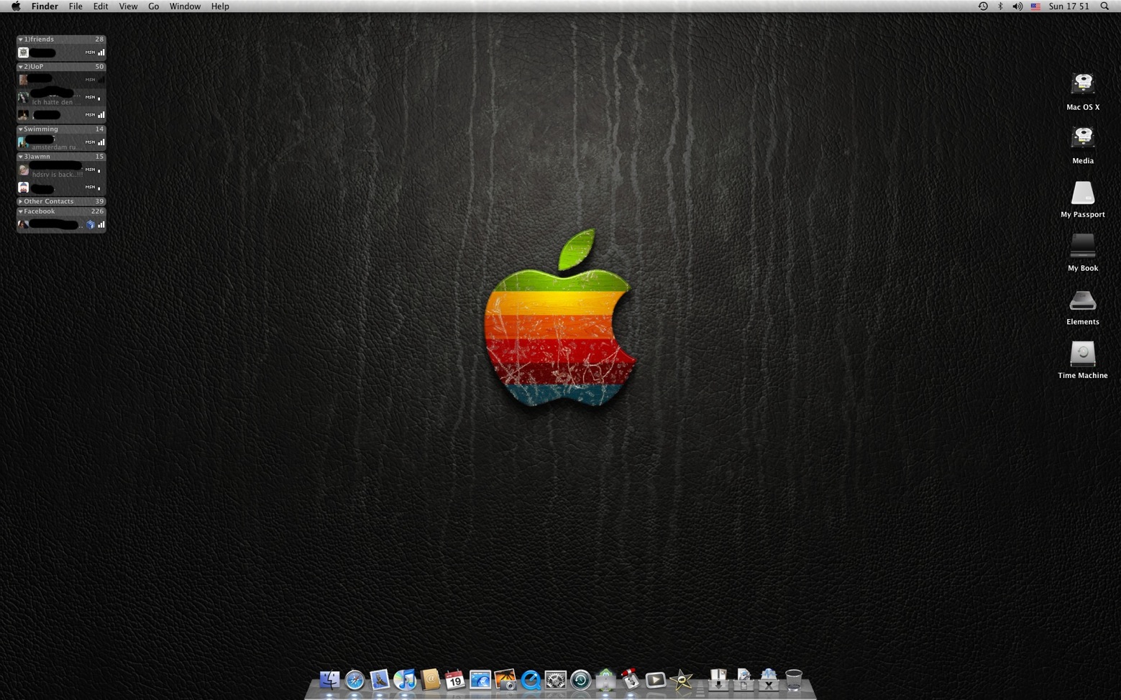Open the File menu
This screenshot has height=700, width=1121.
coord(76,6)
